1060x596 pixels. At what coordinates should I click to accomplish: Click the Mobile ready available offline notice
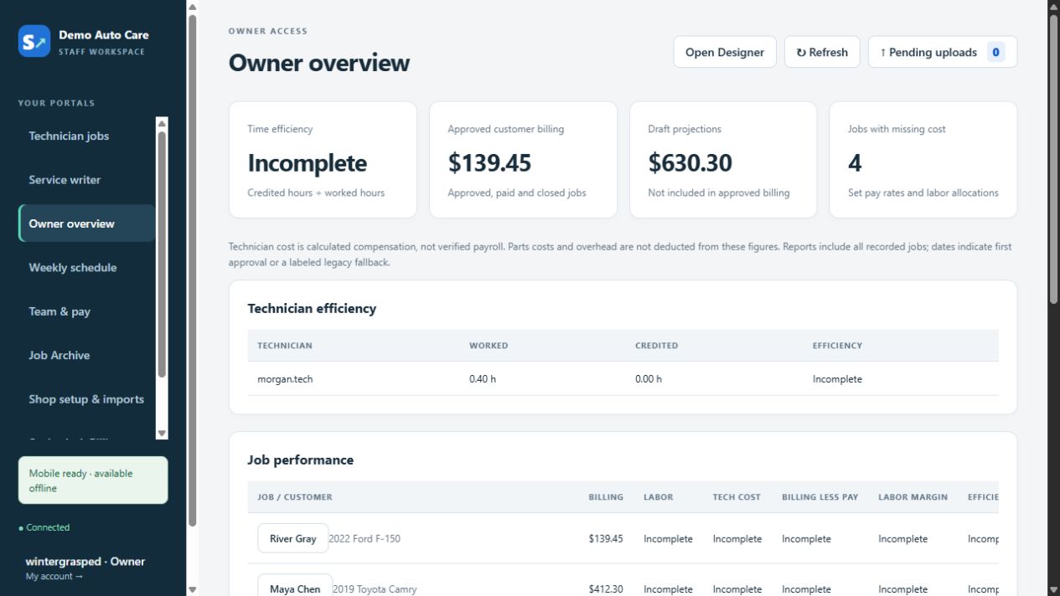[x=93, y=480]
